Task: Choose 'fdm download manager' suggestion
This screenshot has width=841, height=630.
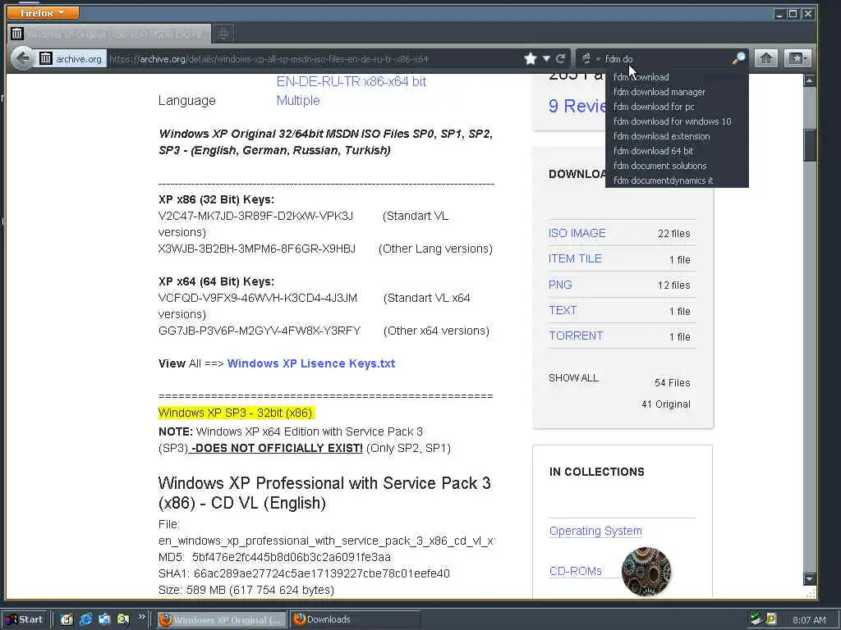Action: point(677,92)
